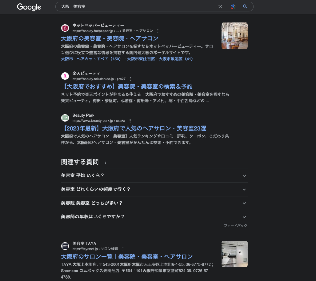Open options menu next to beauty.rakuten.co.jp URL
The width and height of the screenshot is (316, 281).
(130, 79)
